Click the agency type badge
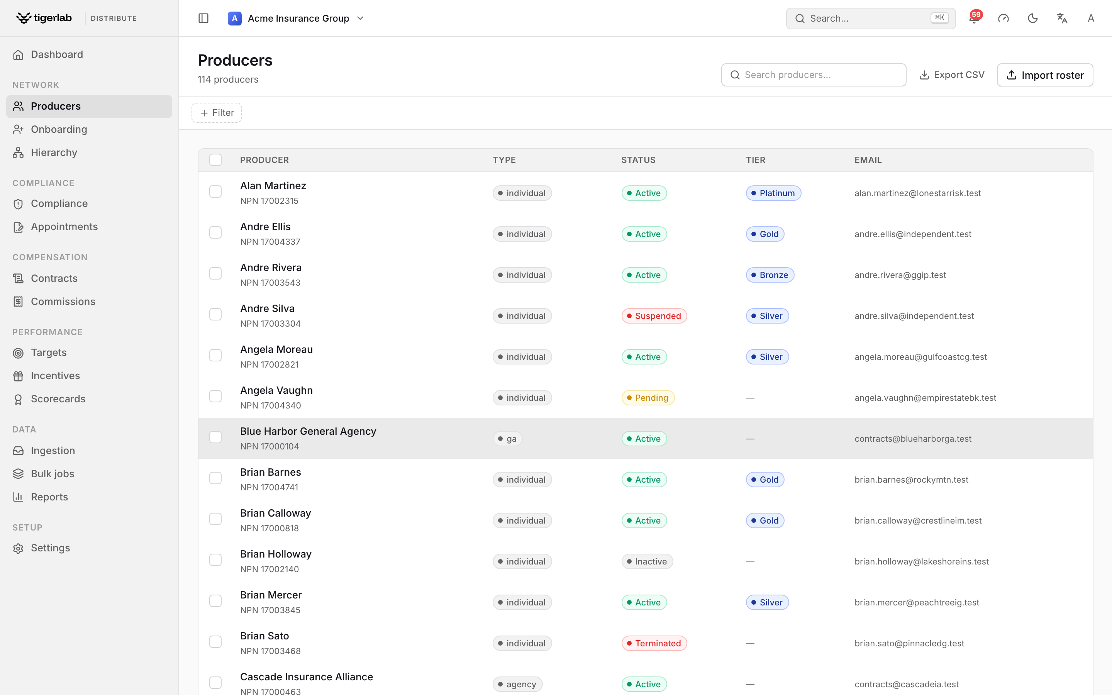The height and width of the screenshot is (695, 1112). tap(517, 684)
